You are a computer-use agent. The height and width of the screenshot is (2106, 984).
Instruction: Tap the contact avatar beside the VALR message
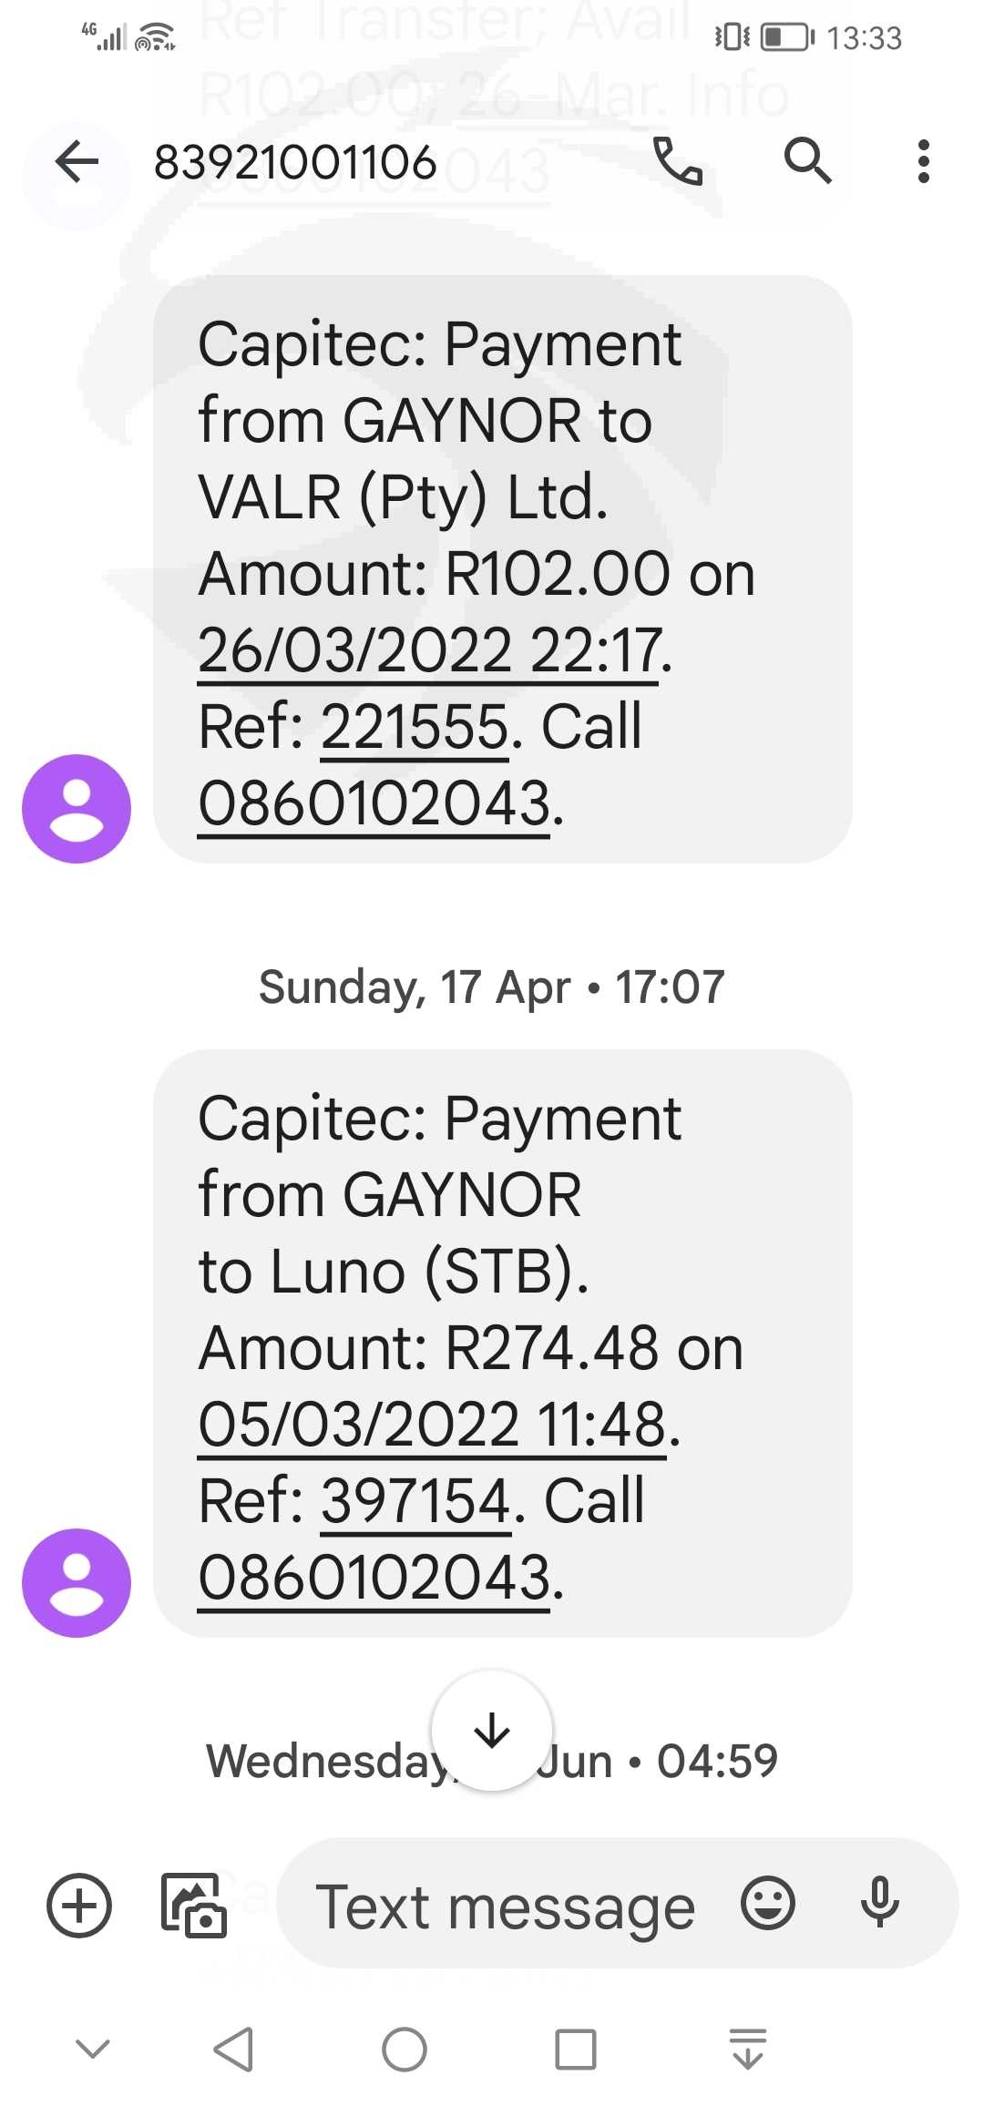[x=77, y=809]
